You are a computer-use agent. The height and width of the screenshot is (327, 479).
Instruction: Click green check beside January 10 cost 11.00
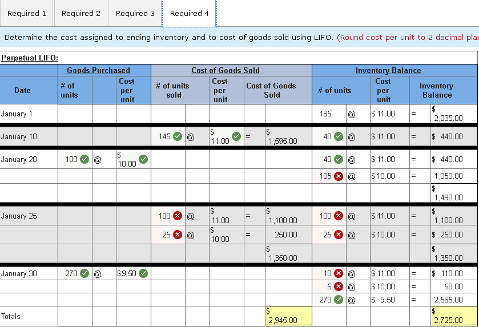click(236, 136)
